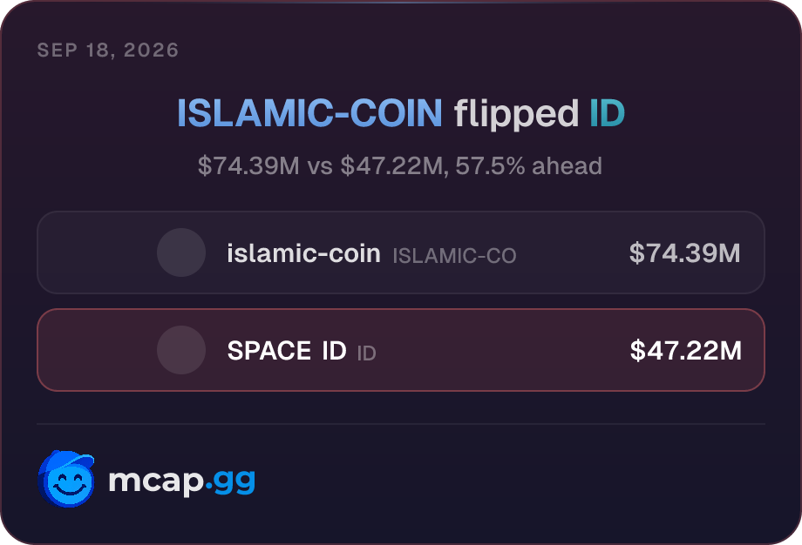Click the word flipped in the headline
The width and height of the screenshot is (802, 545).
point(516,114)
